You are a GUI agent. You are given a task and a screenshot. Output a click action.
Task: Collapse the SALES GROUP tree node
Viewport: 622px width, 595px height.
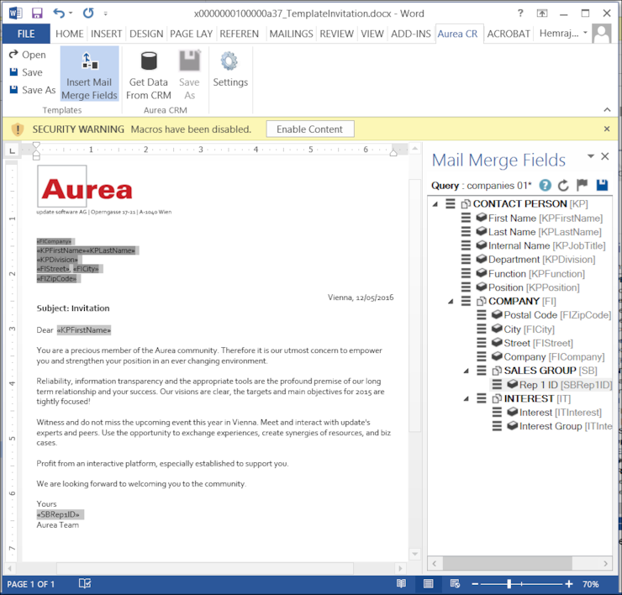tap(466, 371)
